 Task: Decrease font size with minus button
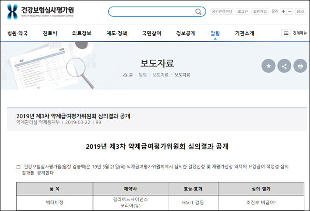pyautogui.click(x=289, y=11)
